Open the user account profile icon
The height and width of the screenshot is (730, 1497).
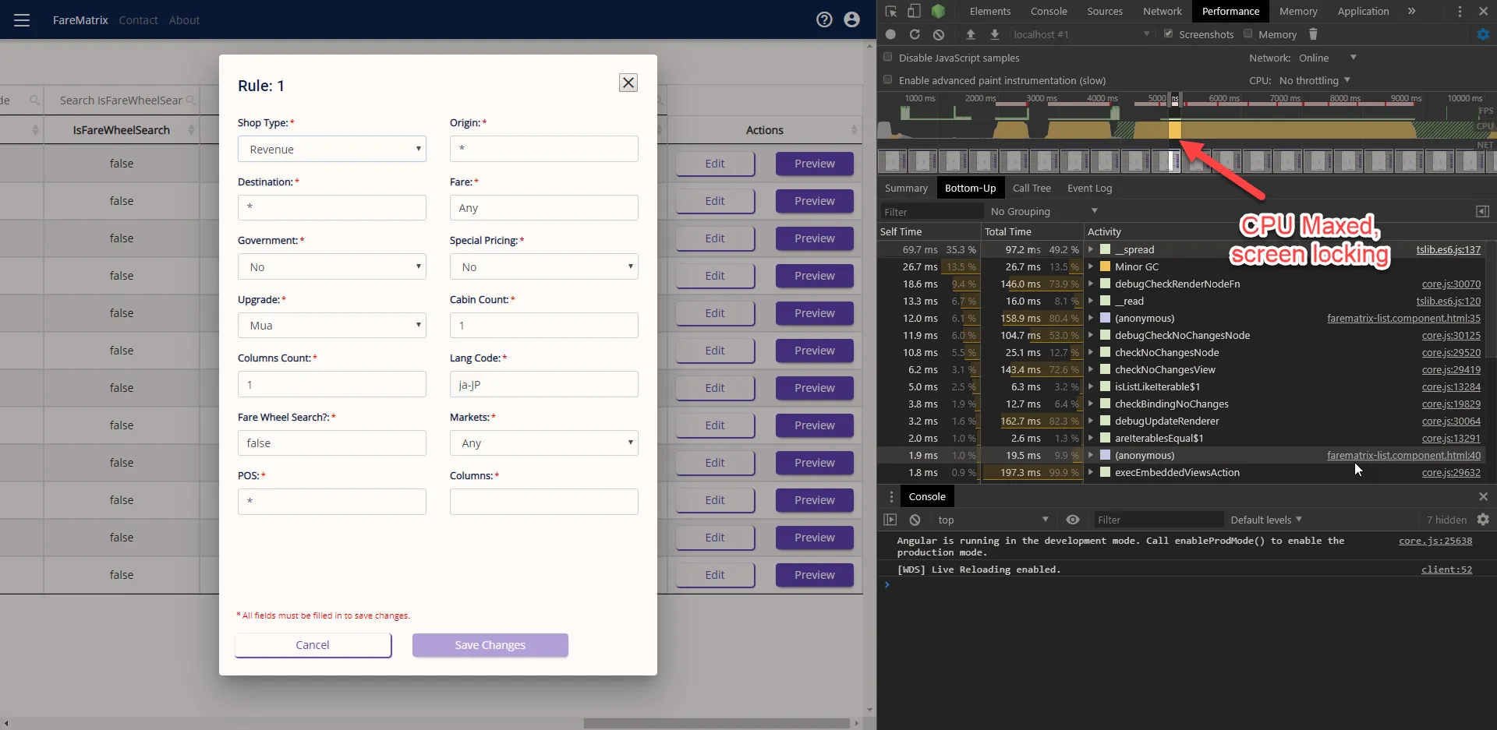tap(852, 19)
